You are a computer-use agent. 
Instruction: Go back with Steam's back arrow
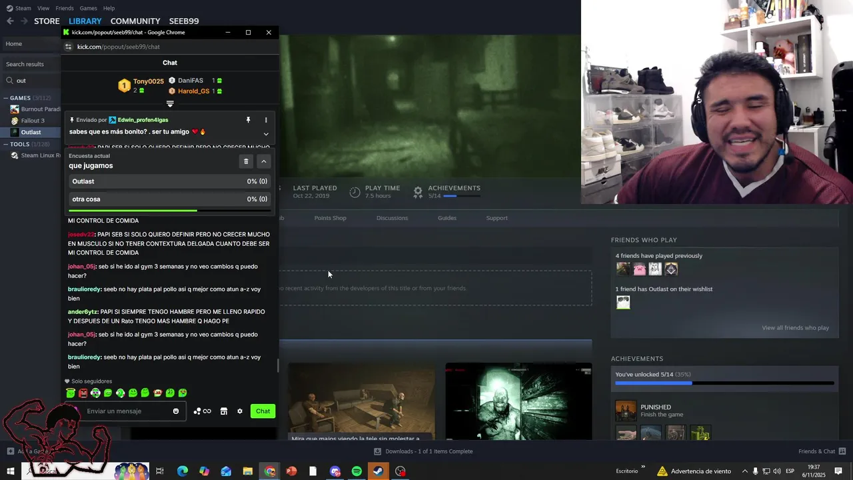(9, 21)
